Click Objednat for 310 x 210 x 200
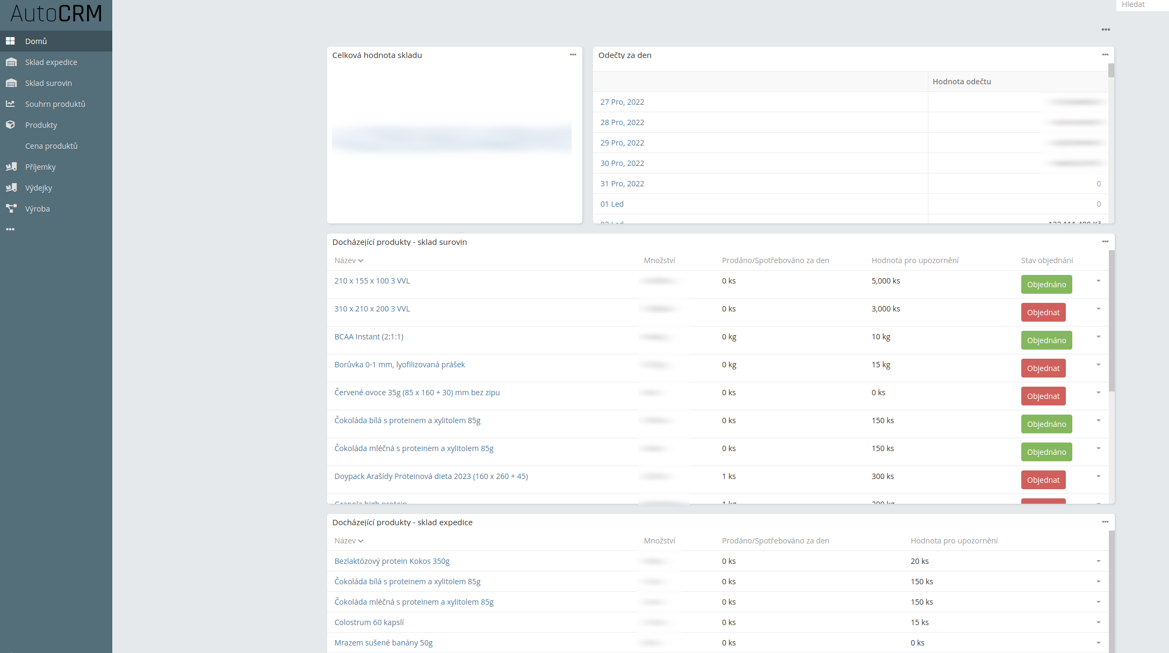The width and height of the screenshot is (1169, 653). (1043, 313)
